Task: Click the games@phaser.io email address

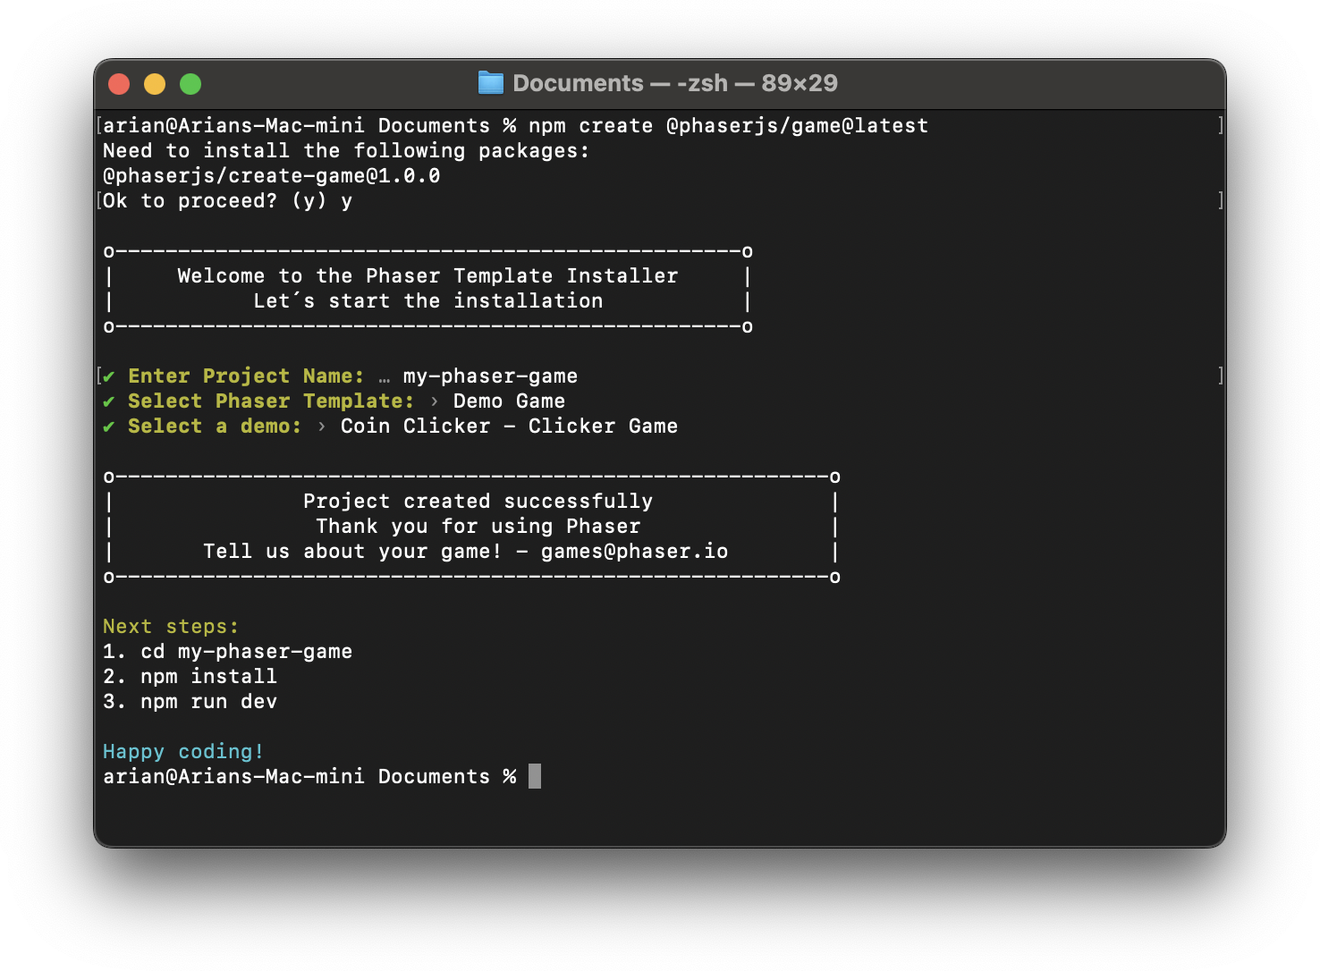Action: 635,552
